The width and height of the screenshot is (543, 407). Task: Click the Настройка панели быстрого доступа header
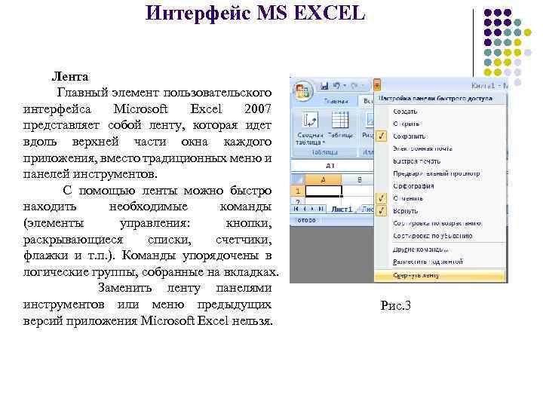click(x=435, y=99)
